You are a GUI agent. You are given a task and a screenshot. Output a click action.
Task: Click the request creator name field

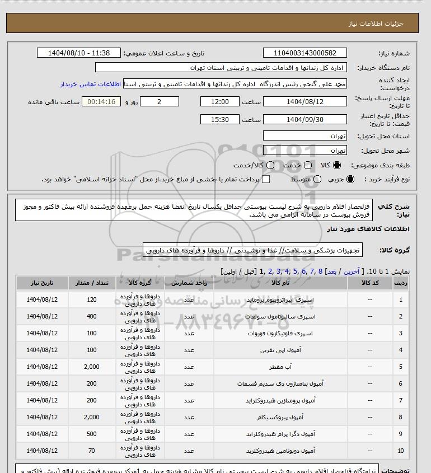[x=235, y=84]
